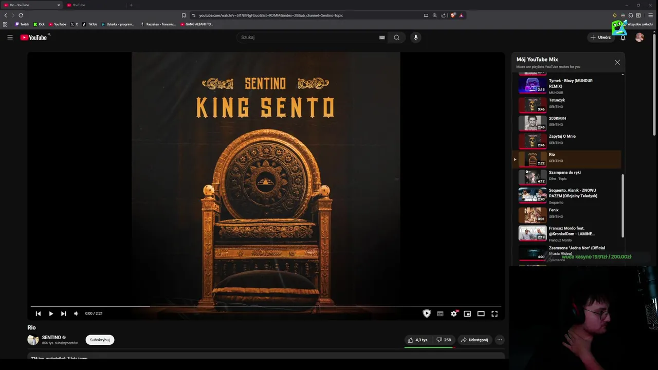This screenshot has width=658, height=370.
Task: Open a new browser tab
Action: 131,5
